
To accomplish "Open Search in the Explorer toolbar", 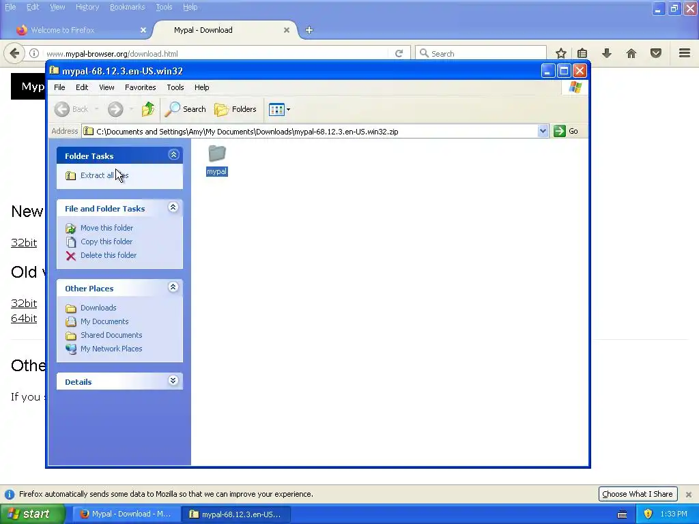I will tap(185, 109).
